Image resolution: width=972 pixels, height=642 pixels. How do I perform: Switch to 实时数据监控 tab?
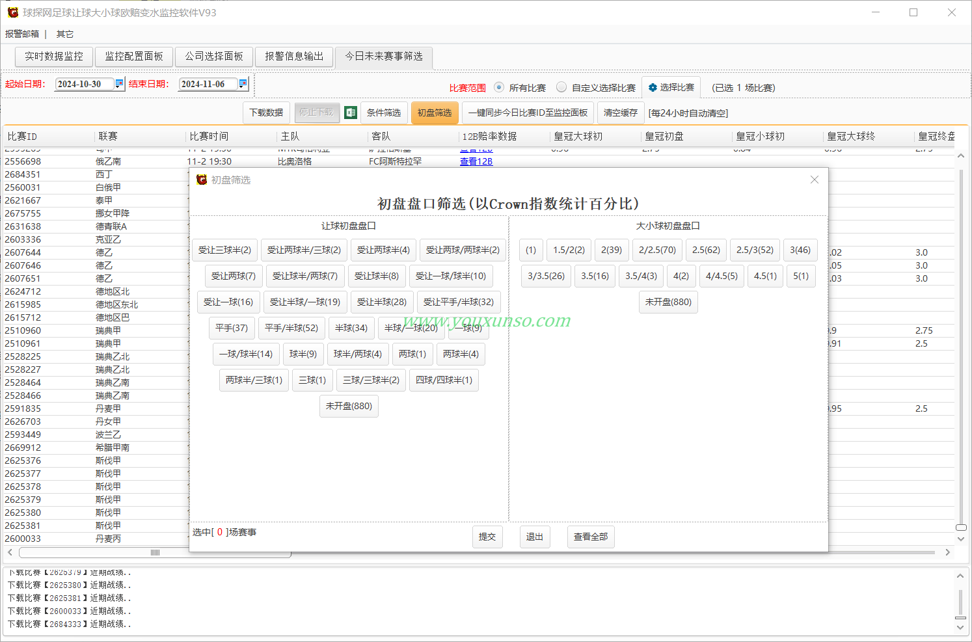click(54, 57)
